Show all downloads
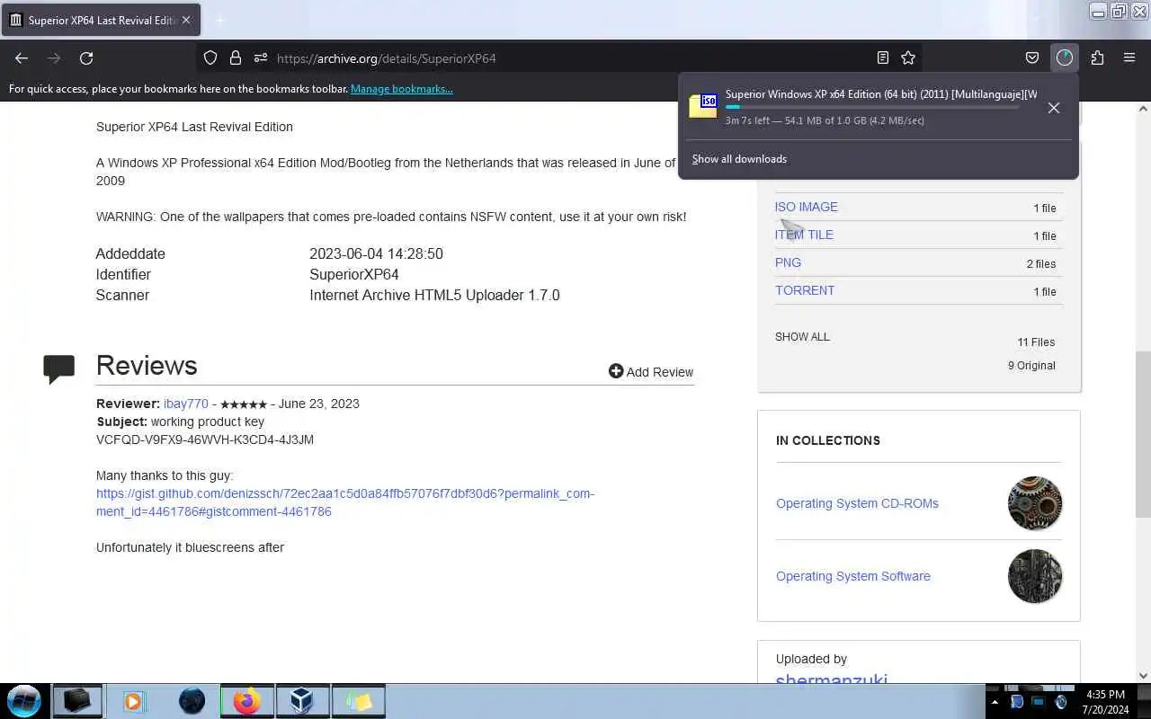This screenshot has width=1151, height=719. (x=739, y=159)
